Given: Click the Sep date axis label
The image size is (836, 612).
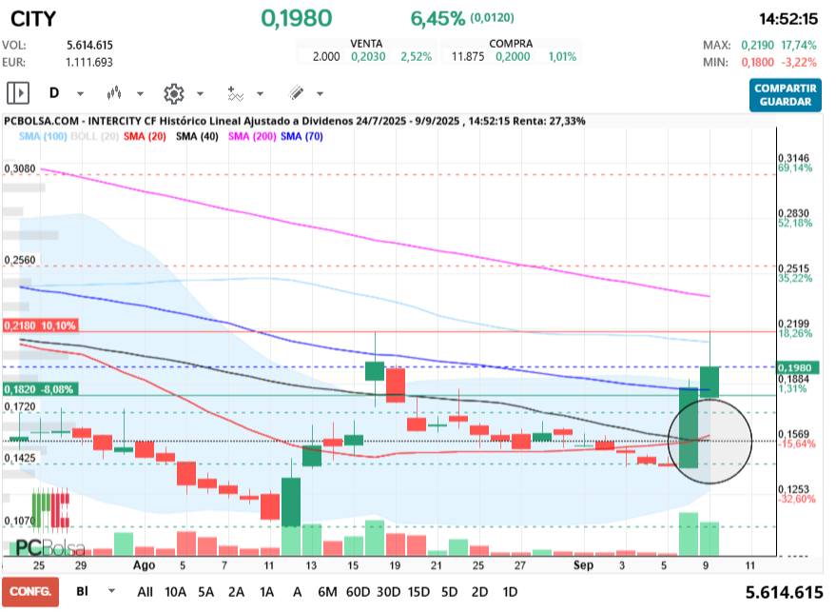Looking at the screenshot, I should pyautogui.click(x=583, y=565).
